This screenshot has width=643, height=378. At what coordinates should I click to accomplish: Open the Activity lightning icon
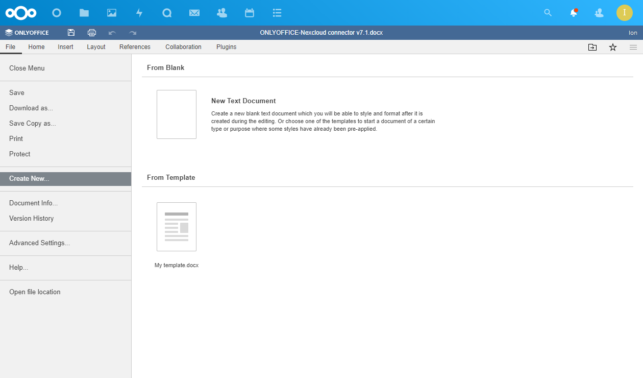pyautogui.click(x=139, y=13)
